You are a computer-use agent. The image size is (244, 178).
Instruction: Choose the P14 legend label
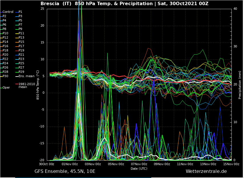(x=5, y=42)
